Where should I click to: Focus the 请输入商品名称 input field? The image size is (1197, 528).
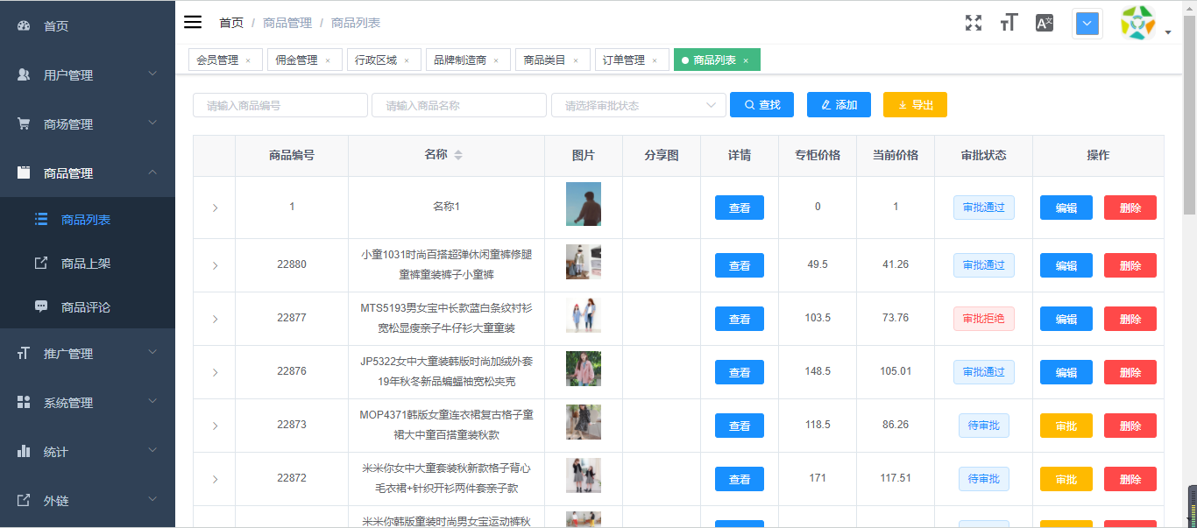(x=459, y=105)
